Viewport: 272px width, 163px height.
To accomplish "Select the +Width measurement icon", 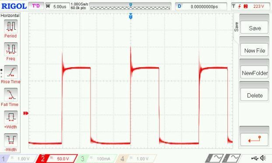I will 10,117.
